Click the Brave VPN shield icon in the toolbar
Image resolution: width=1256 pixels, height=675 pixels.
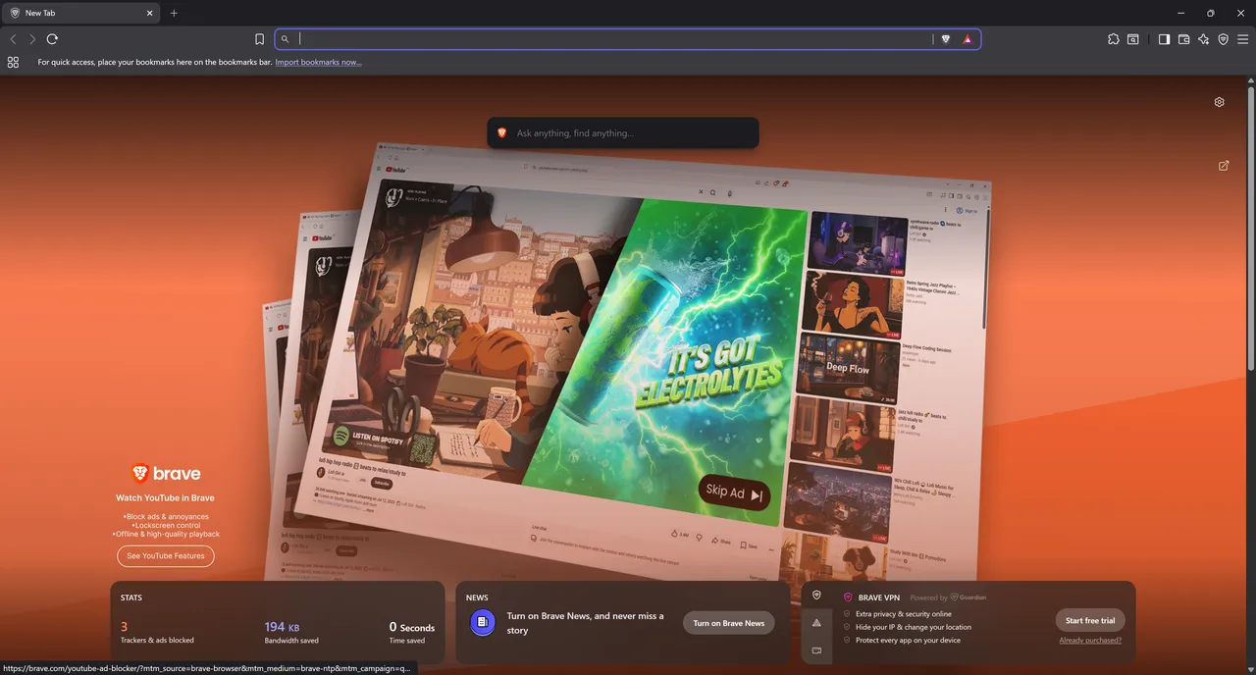coord(1223,39)
